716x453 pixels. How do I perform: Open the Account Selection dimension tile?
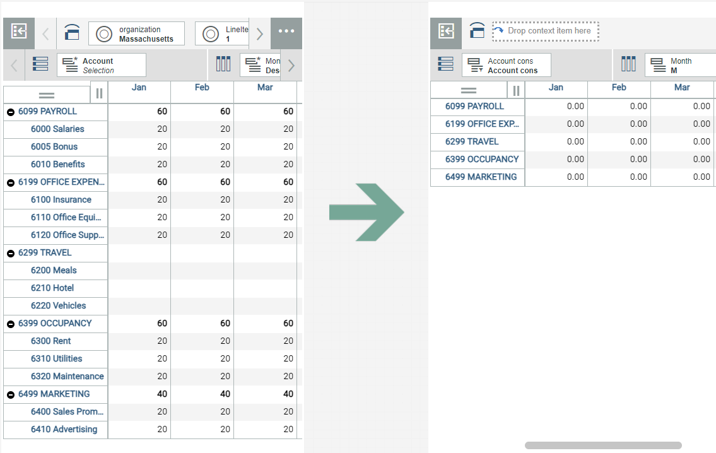point(101,65)
